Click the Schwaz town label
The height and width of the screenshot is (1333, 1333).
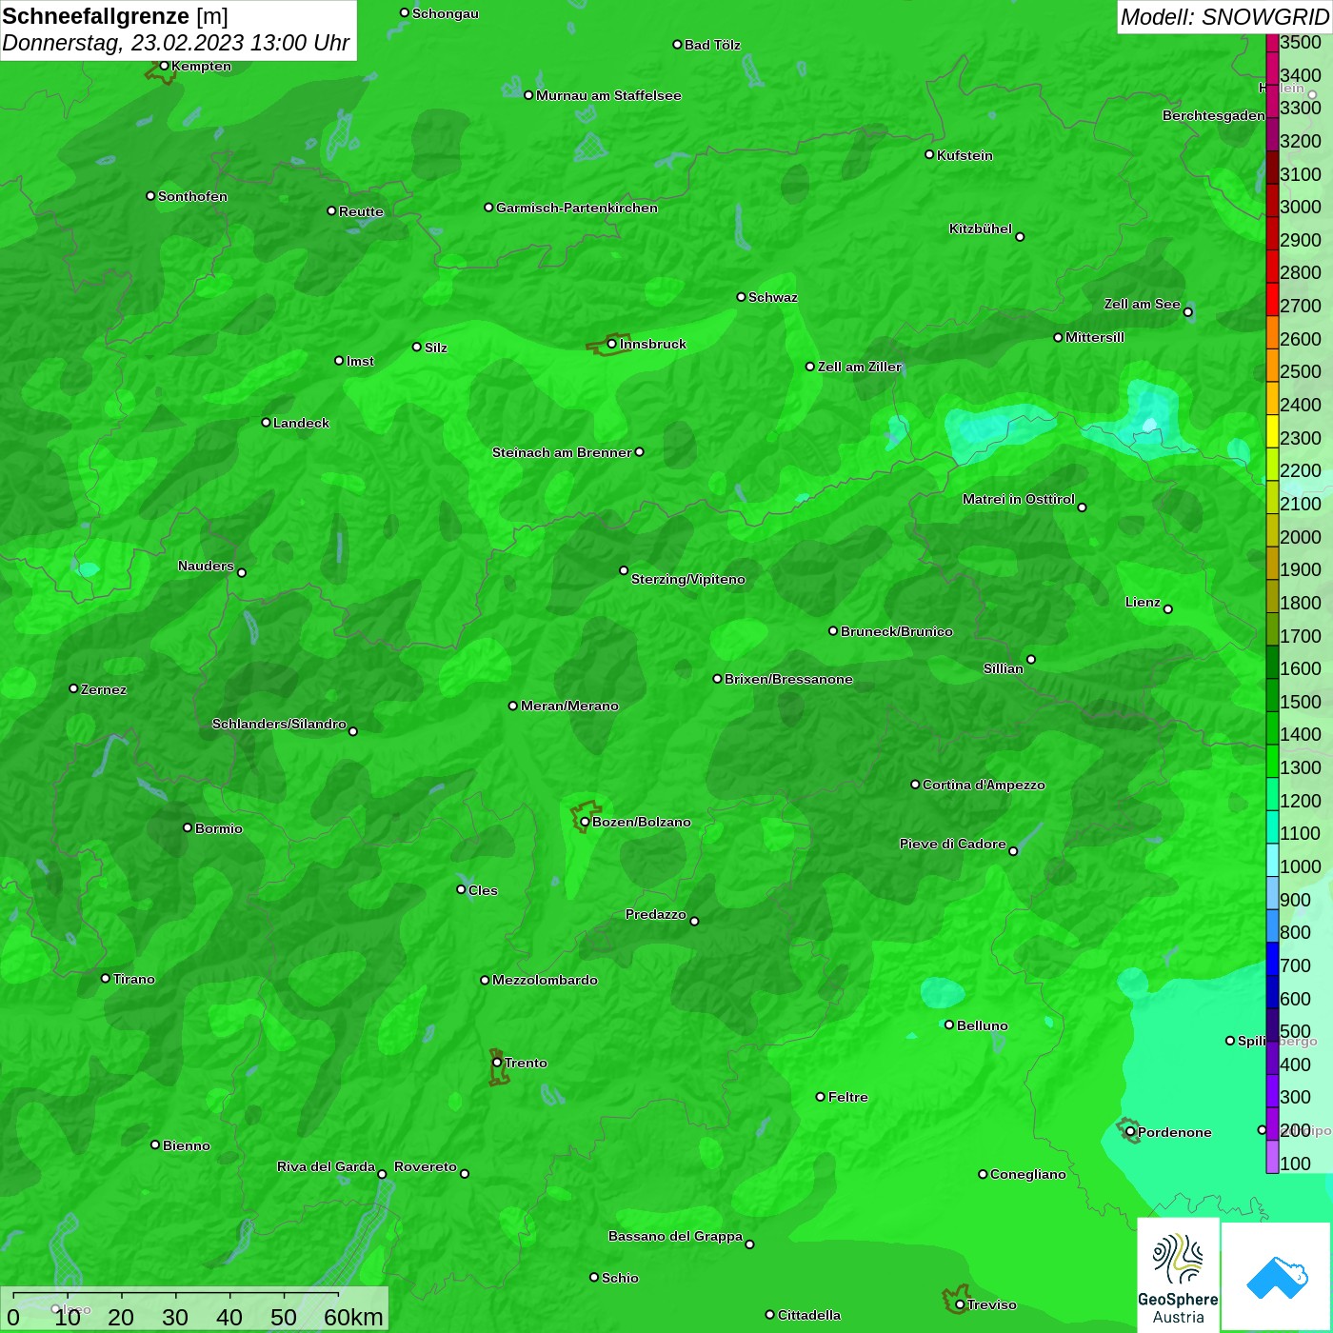pos(773,297)
